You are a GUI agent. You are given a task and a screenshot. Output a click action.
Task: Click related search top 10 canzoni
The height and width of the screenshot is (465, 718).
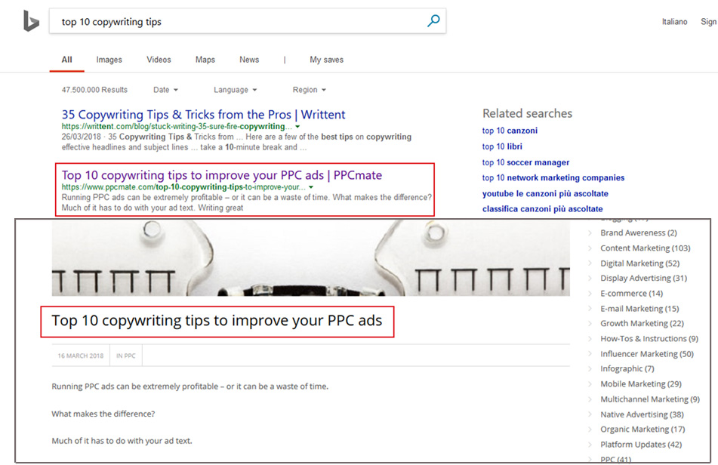(510, 131)
